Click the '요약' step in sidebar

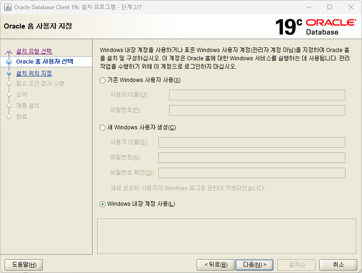[22, 94]
